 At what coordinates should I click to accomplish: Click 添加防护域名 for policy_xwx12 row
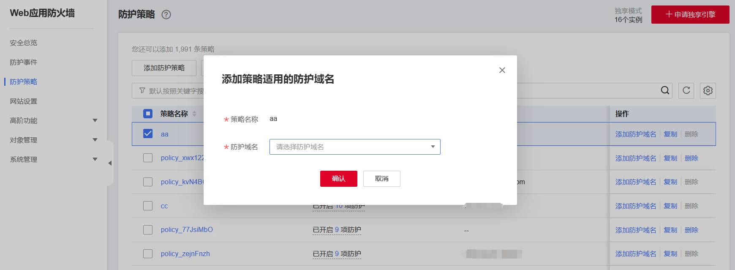pyautogui.click(x=636, y=158)
